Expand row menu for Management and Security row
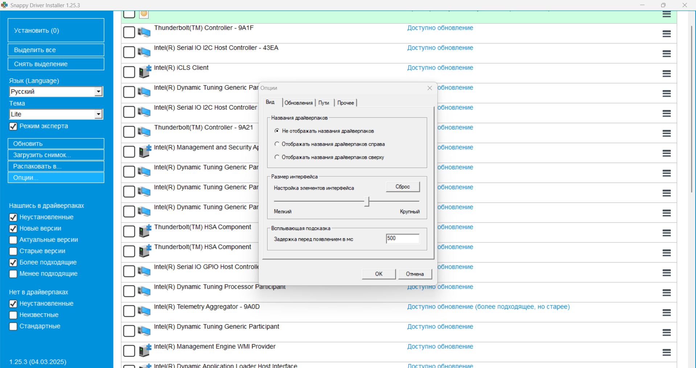The height and width of the screenshot is (368, 696). click(667, 153)
